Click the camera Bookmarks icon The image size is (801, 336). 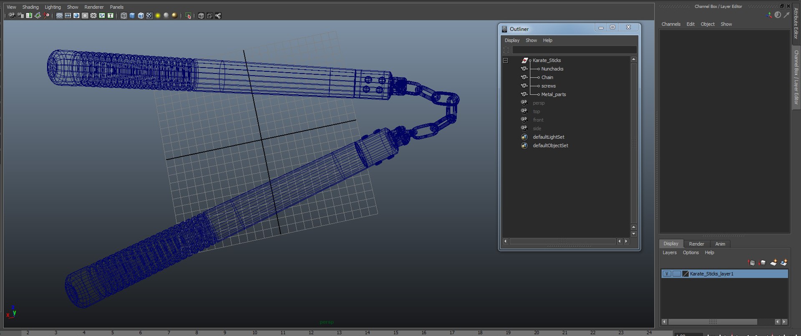[x=29, y=15]
